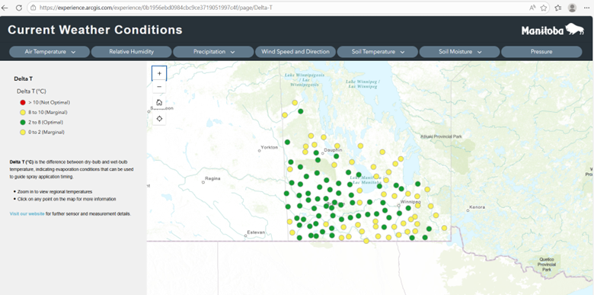
Task: Click the Regina city label on map
Action: 212,178
